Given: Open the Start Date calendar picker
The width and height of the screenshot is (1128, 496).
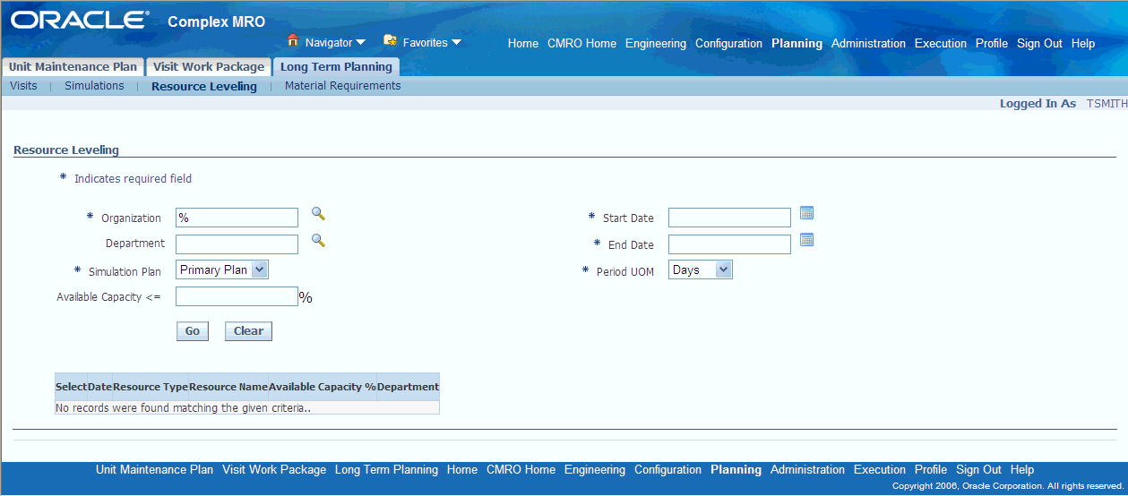Looking at the screenshot, I should [x=806, y=213].
